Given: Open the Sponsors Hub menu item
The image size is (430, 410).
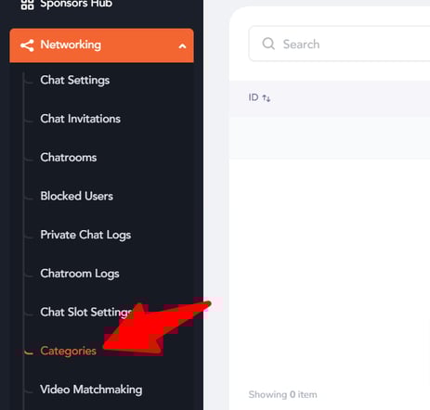Looking at the screenshot, I should [x=76, y=4].
